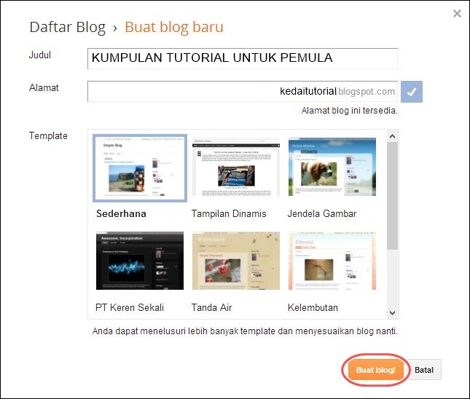
Task: Click the Sederhana template label
Action: (x=121, y=213)
